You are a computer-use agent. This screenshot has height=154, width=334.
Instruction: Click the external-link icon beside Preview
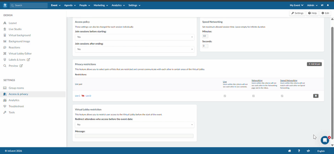(x=21, y=66)
